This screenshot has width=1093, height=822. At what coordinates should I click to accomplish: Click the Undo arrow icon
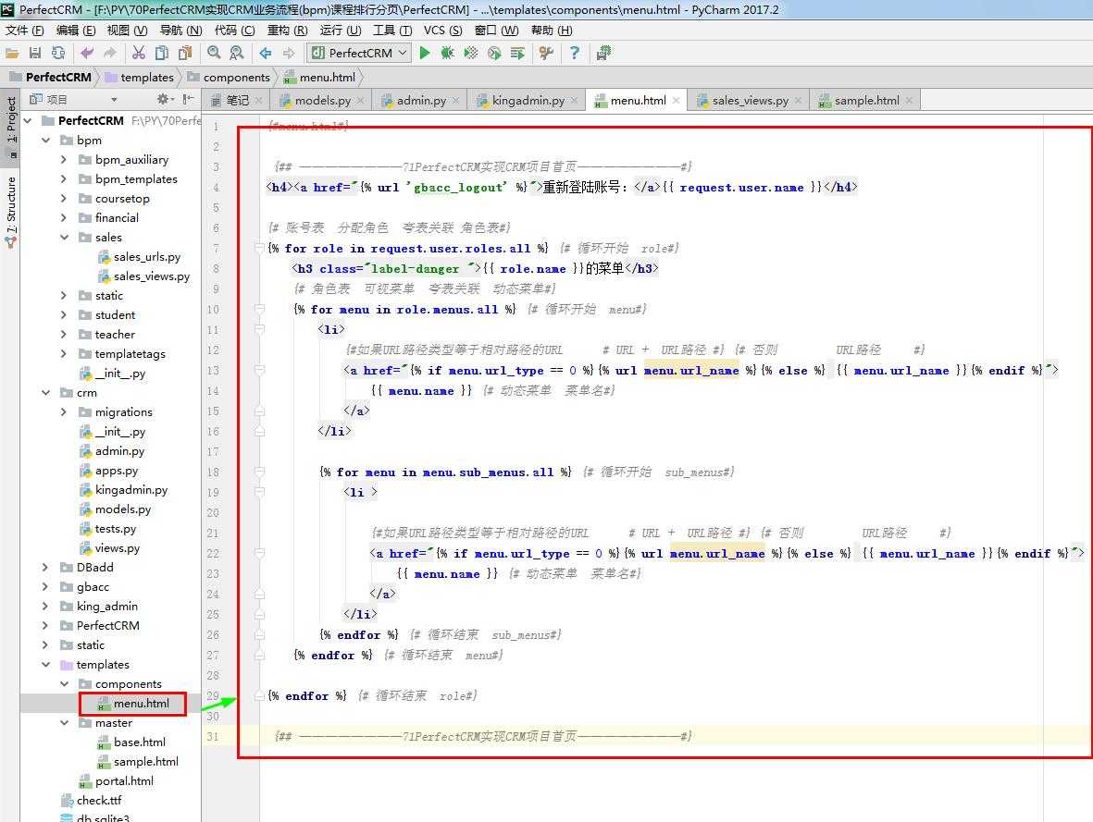point(87,53)
